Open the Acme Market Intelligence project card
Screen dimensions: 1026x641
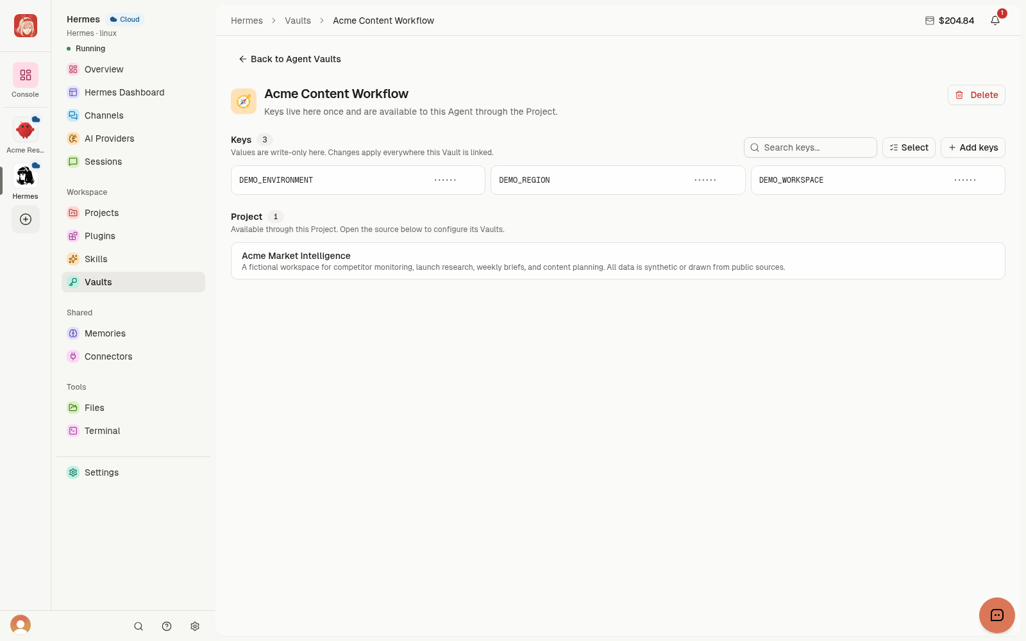(618, 261)
